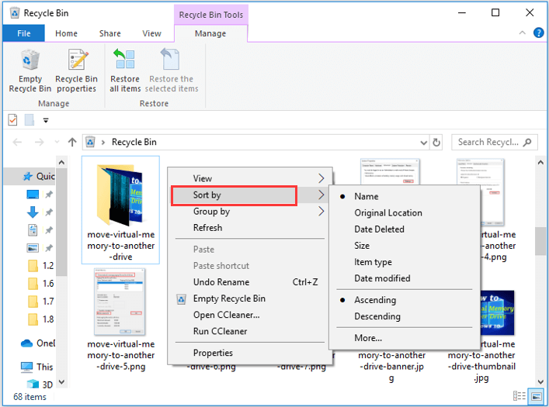Viewport: 549px width, 407px height.
Task: Switch to the Share ribbon tab
Action: [110, 33]
